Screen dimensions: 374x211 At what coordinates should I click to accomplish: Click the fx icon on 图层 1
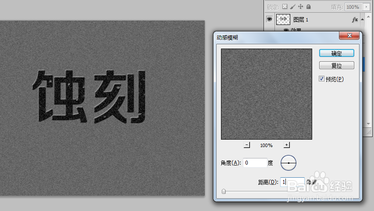click(355, 20)
